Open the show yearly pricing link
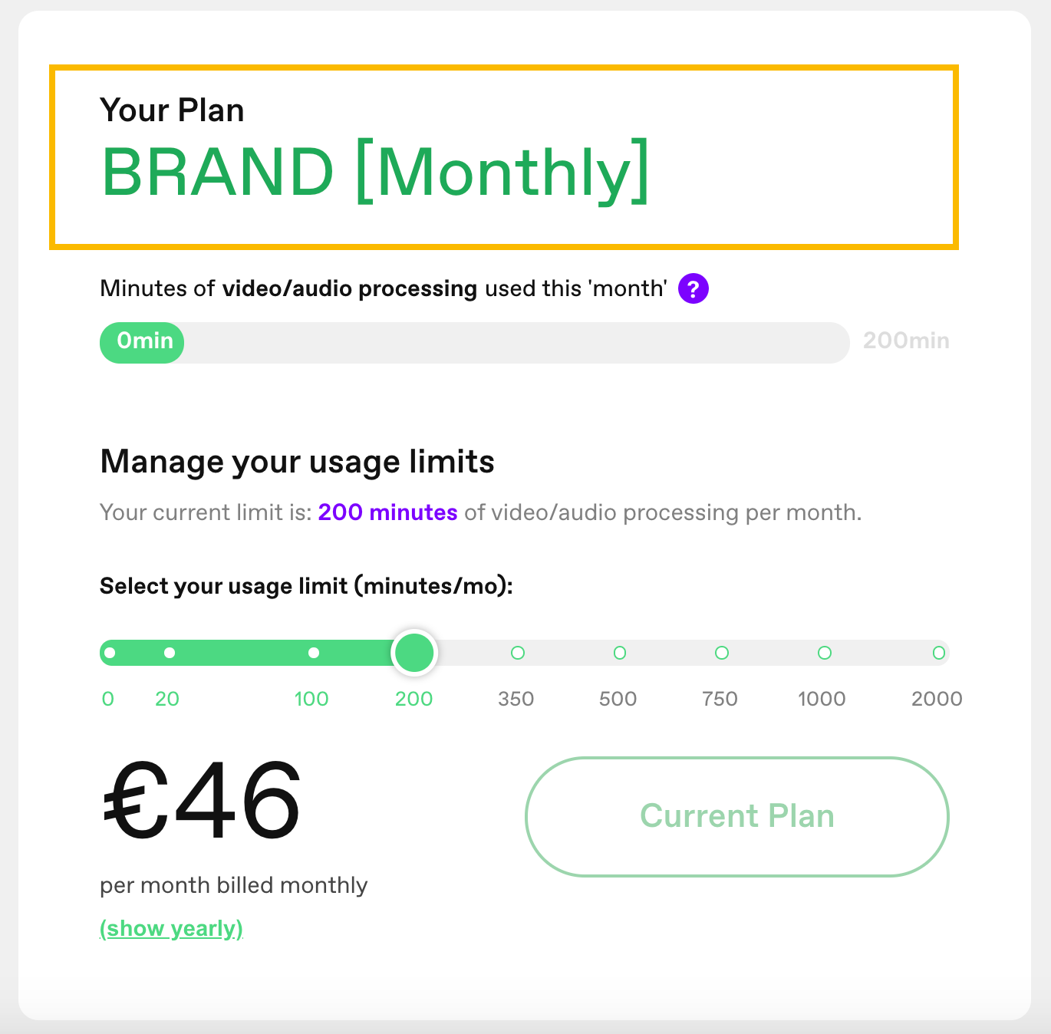This screenshot has width=1051, height=1034. pyautogui.click(x=172, y=928)
